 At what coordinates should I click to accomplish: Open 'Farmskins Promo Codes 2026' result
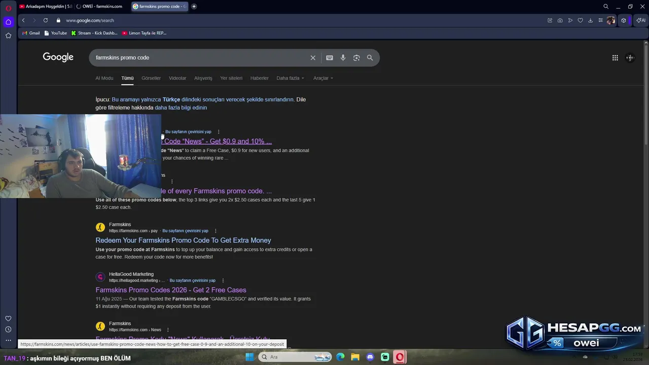(x=171, y=290)
